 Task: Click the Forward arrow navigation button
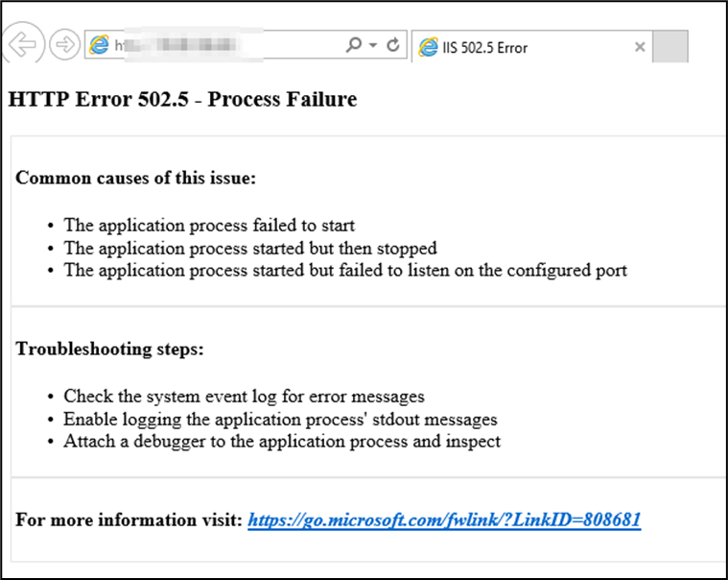[x=64, y=44]
